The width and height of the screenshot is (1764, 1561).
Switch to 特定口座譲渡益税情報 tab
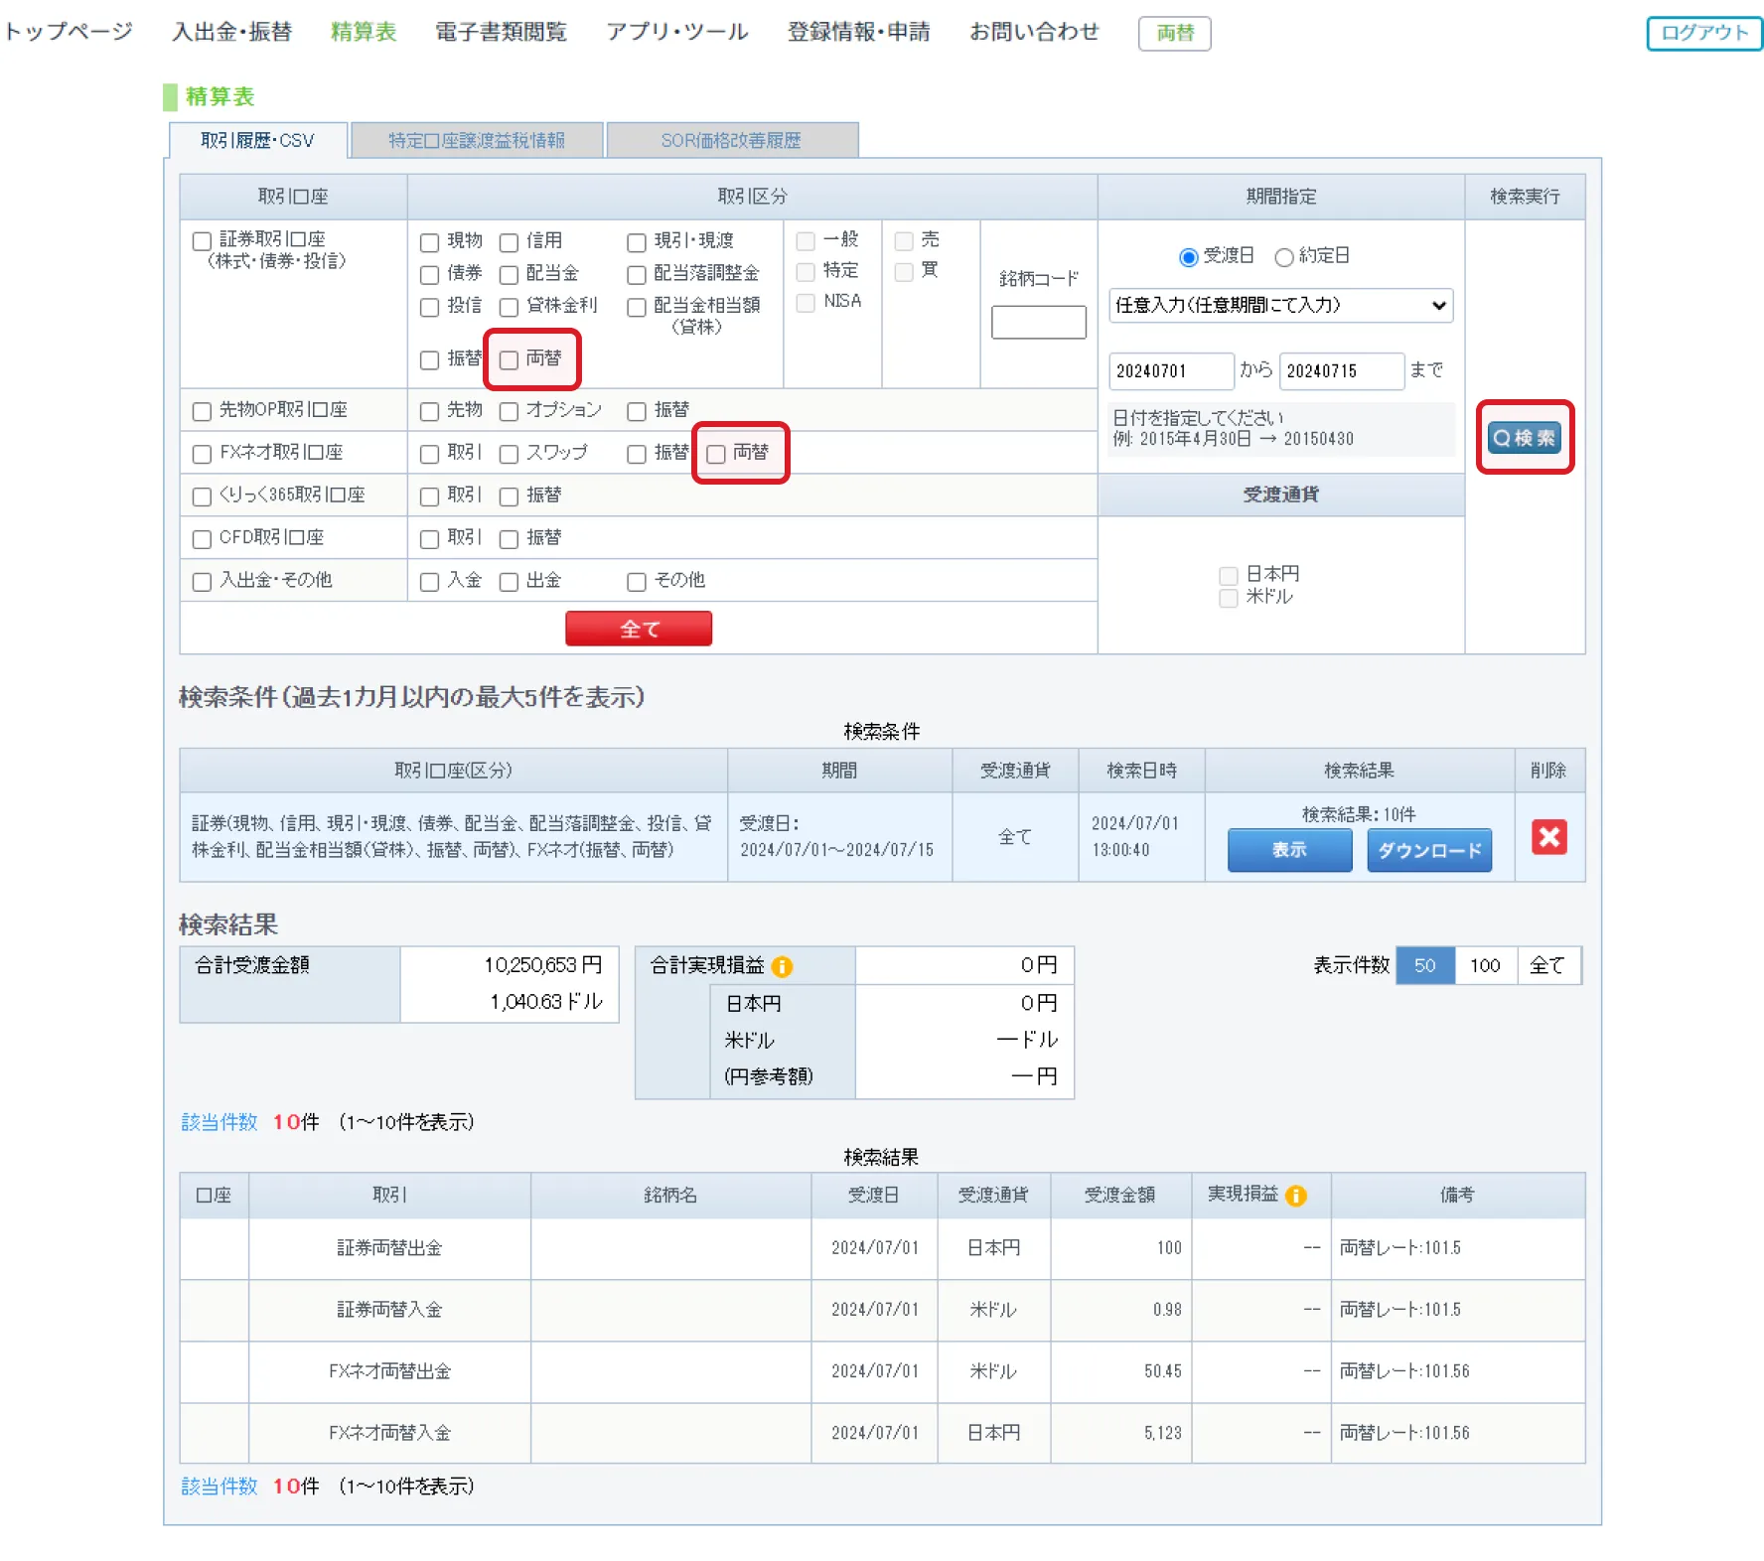pyautogui.click(x=477, y=140)
